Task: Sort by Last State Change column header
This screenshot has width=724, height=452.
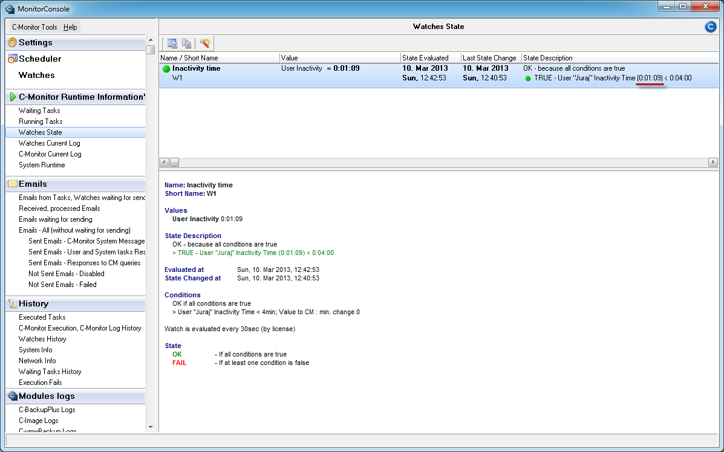Action: coord(491,58)
